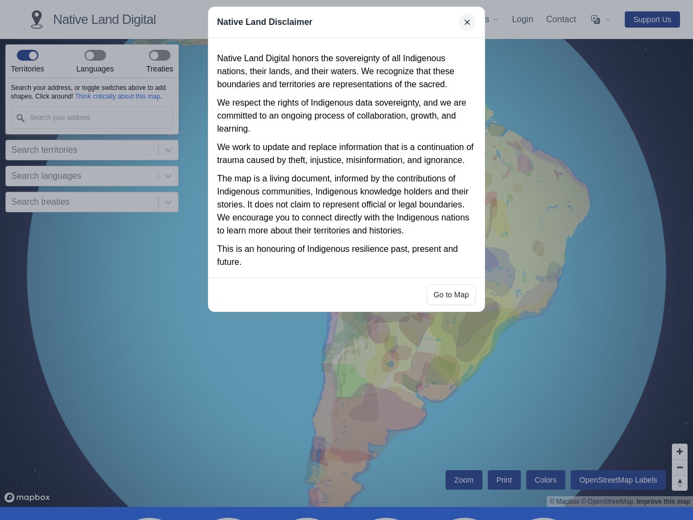
Task: Expand the language selector chevron
Action: pyautogui.click(x=609, y=19)
